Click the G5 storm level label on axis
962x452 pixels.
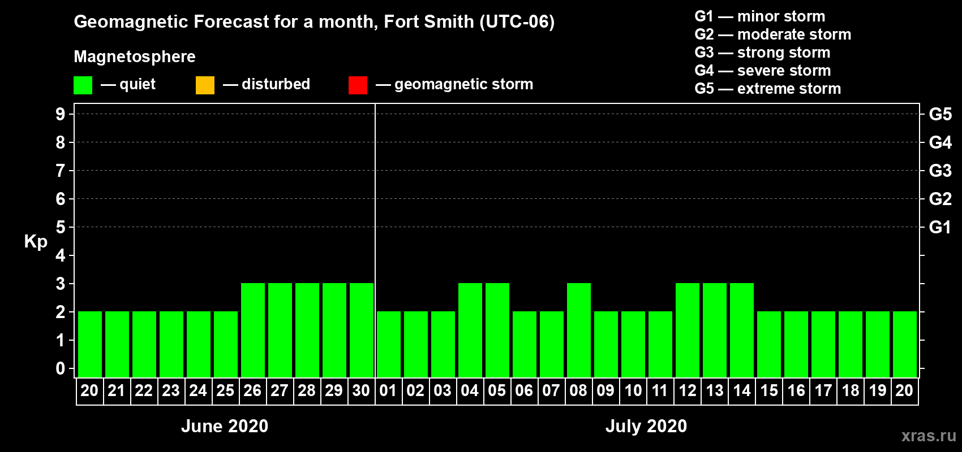click(x=940, y=114)
